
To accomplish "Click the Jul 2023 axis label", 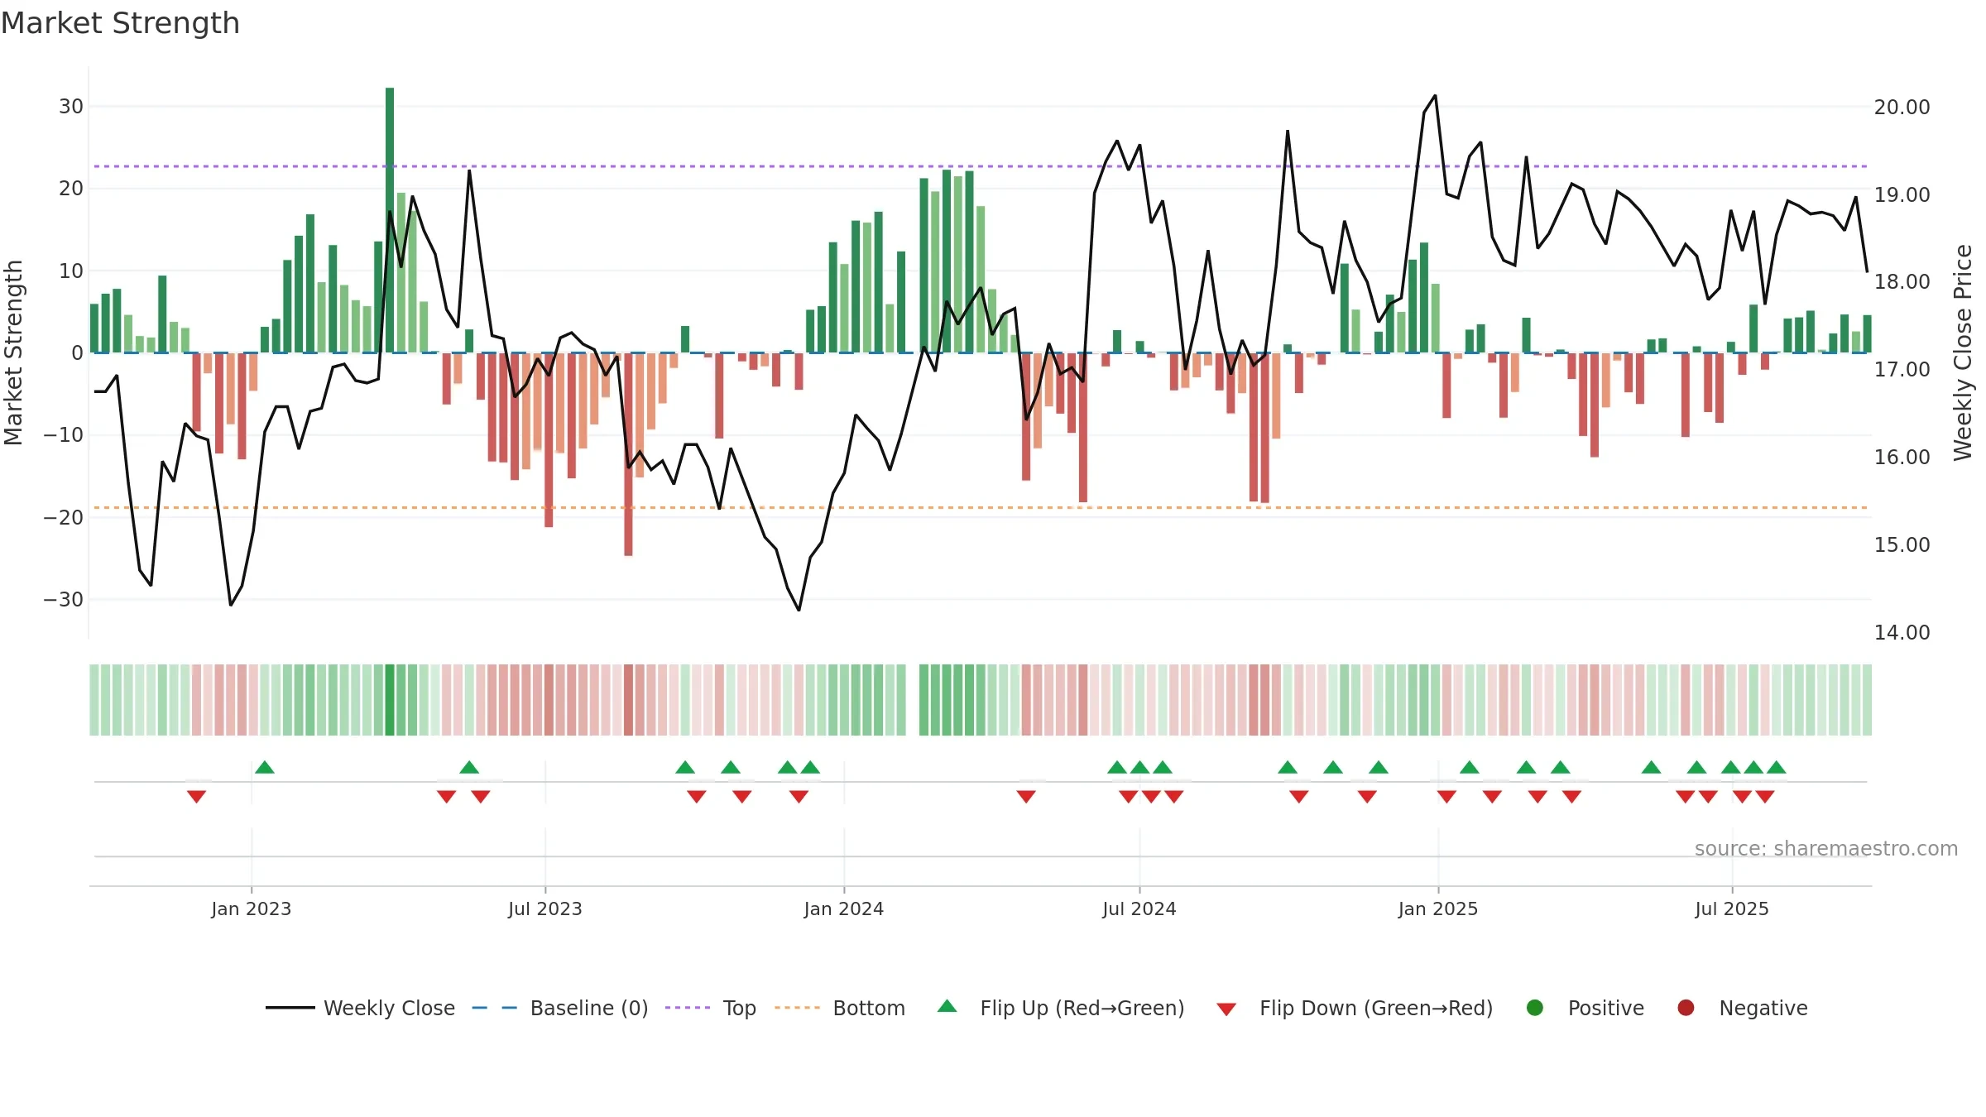I will click(x=545, y=908).
